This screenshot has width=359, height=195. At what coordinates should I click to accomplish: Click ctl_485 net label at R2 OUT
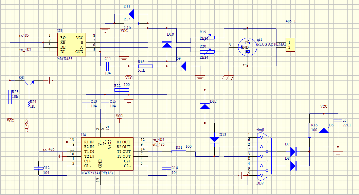point(158,145)
